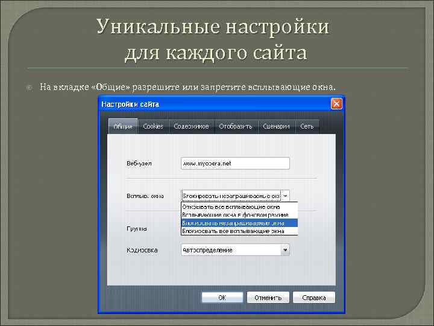The height and width of the screenshot is (326, 434).
Task: Select the Сеть tab
Action: point(307,126)
